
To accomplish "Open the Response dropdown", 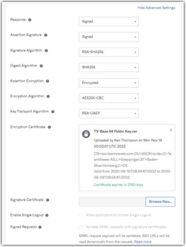I will click(109, 22).
